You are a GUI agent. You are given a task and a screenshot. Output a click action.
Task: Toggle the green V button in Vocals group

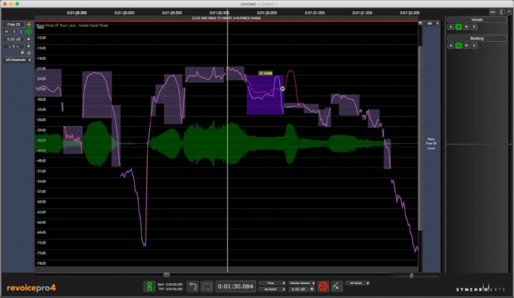coord(458,27)
